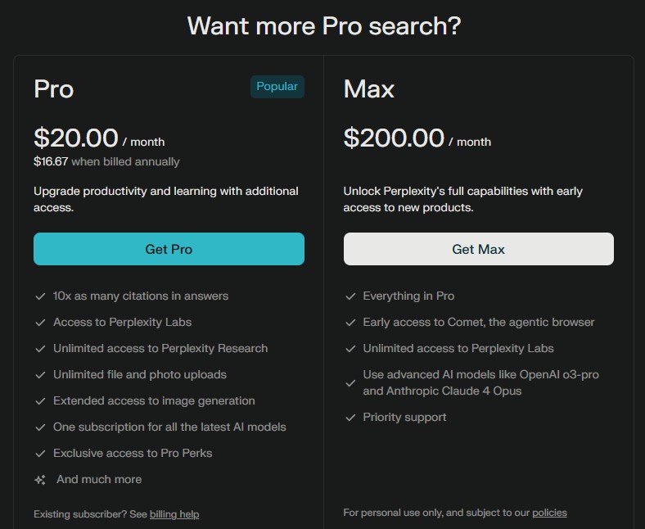Open the policies link
645x529 pixels.
[x=549, y=513]
